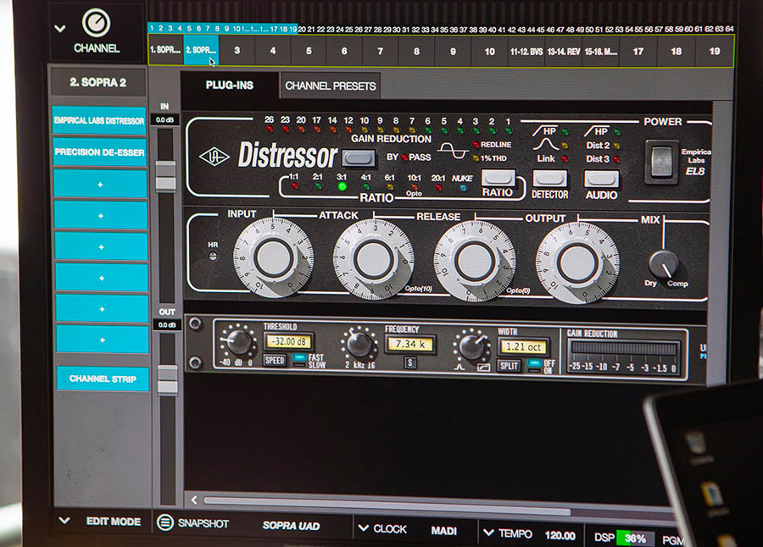Click the 120.00 tempo value
The image size is (763, 547).
click(x=560, y=535)
